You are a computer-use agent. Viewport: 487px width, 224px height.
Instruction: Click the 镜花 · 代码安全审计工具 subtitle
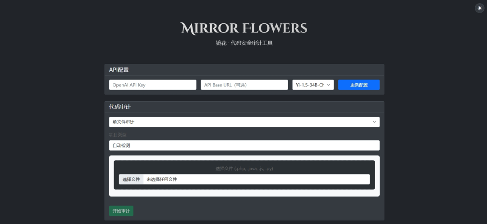coord(244,43)
